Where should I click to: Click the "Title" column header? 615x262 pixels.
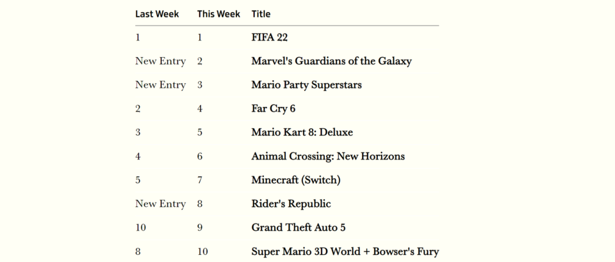(261, 14)
